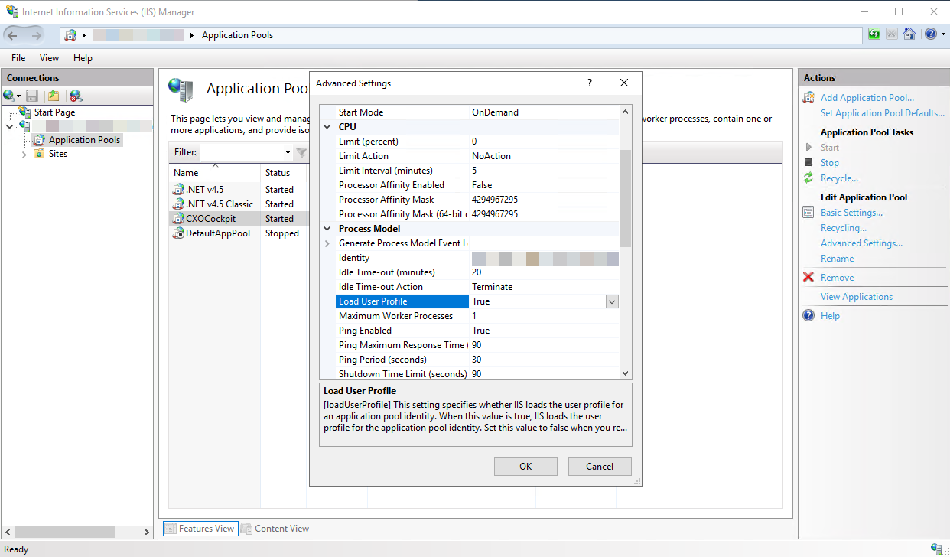
Task: Switch to Content View tab
Action: [x=275, y=529]
